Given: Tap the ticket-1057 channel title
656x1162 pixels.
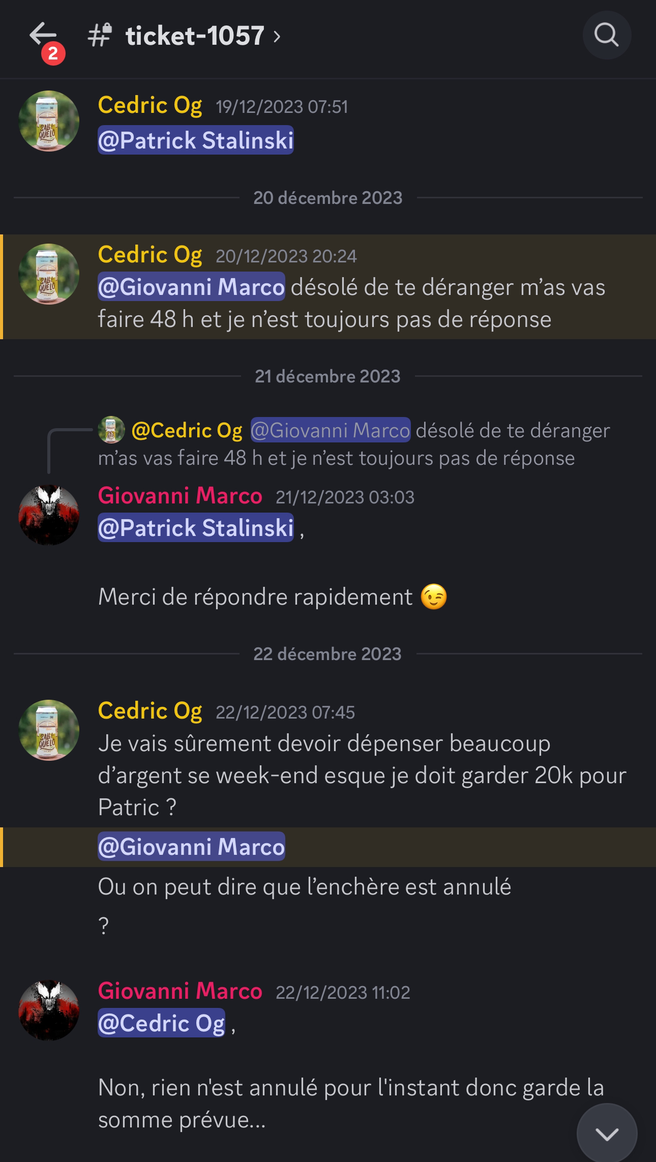Looking at the screenshot, I should 195,36.
